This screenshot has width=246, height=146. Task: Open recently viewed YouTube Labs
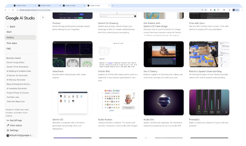click(x=13, y=97)
